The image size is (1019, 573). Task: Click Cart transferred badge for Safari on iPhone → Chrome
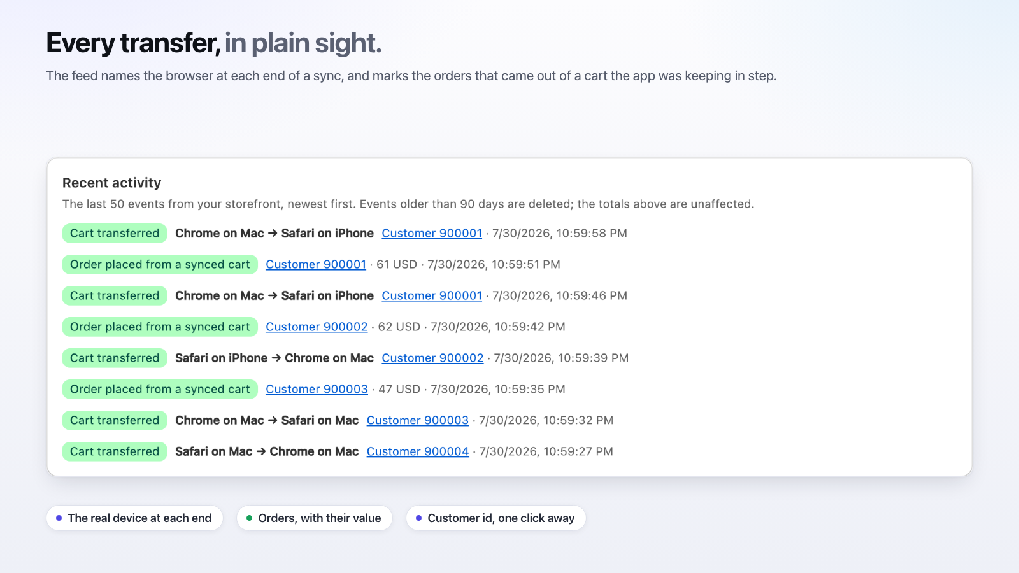(115, 358)
